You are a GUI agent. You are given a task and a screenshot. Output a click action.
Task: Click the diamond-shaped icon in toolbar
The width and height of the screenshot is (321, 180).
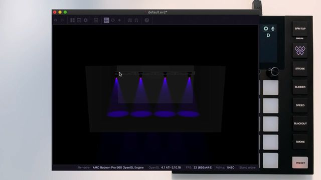(119, 20)
